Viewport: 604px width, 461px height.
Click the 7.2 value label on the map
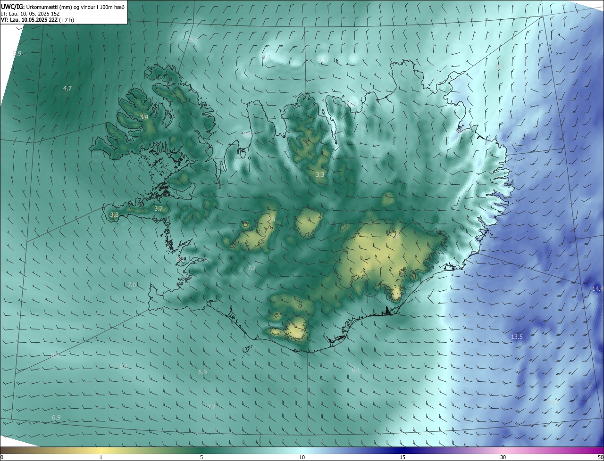(252, 268)
